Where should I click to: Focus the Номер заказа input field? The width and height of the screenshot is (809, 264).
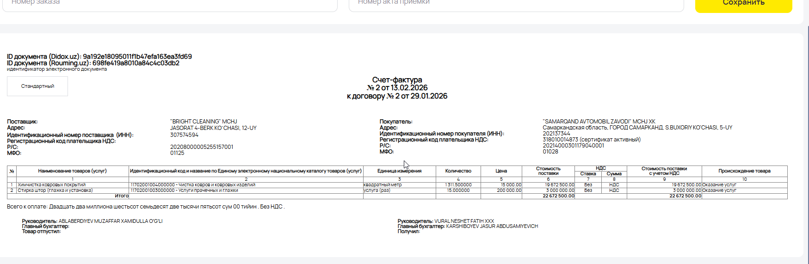click(x=170, y=5)
